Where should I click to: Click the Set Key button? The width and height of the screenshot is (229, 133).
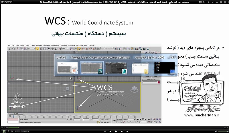[x=120, y=122]
